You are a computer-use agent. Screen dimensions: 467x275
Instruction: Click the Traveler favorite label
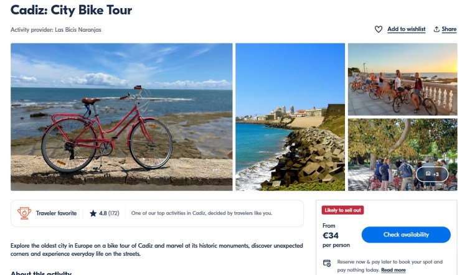click(x=57, y=213)
